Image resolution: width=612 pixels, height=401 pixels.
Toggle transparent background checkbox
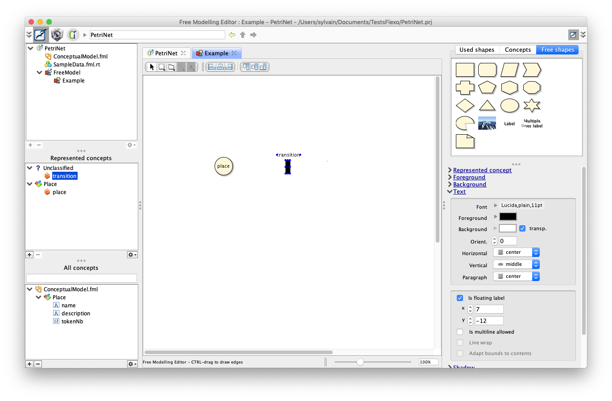(x=522, y=228)
